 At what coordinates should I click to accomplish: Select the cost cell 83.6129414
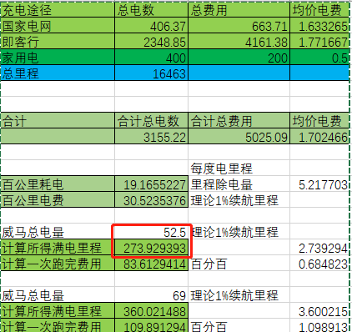[x=151, y=264]
